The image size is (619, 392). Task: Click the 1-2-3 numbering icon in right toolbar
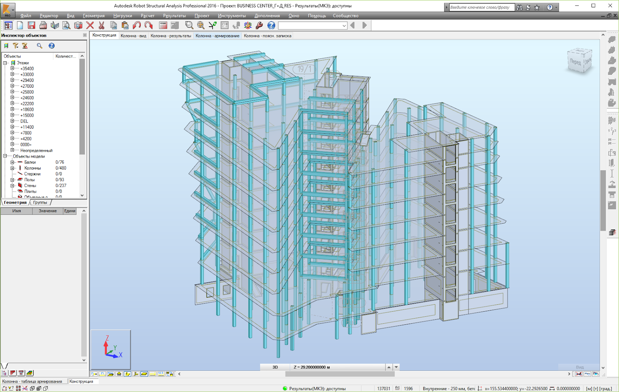tap(612, 131)
